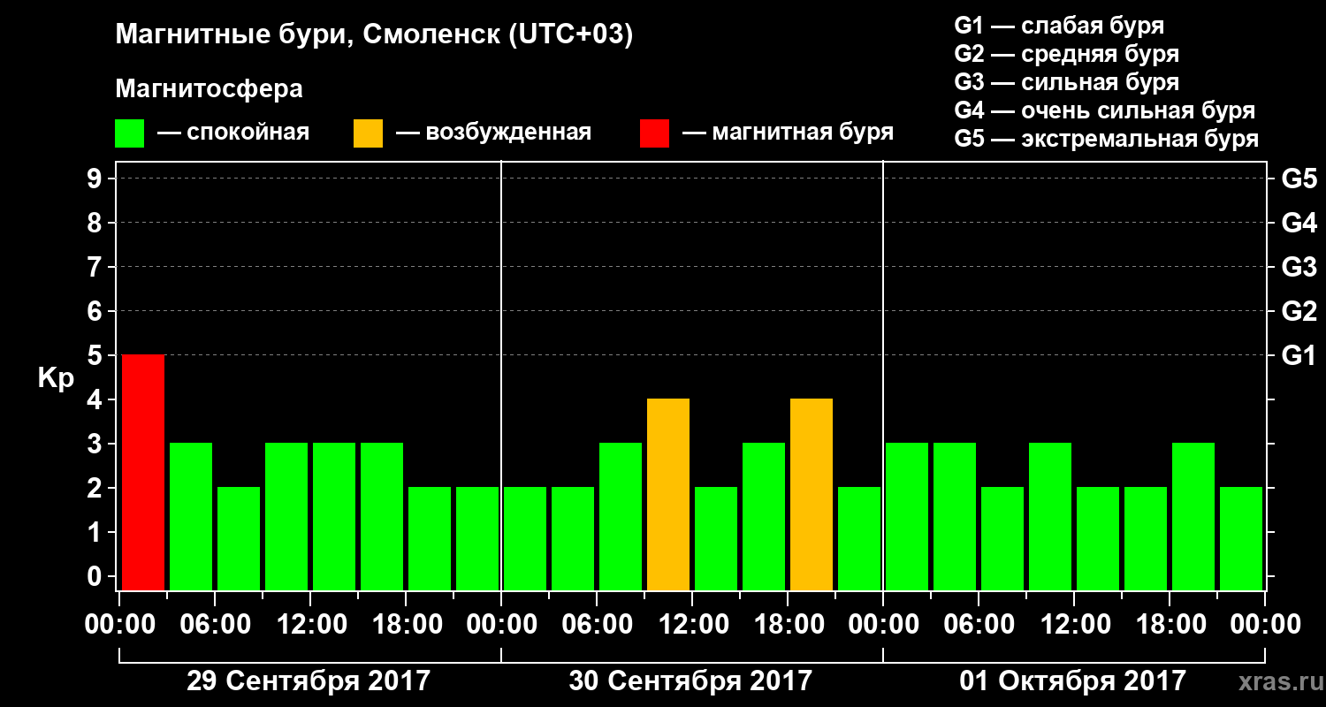Click the red Kp 5 bar on 29 September

[x=143, y=472]
